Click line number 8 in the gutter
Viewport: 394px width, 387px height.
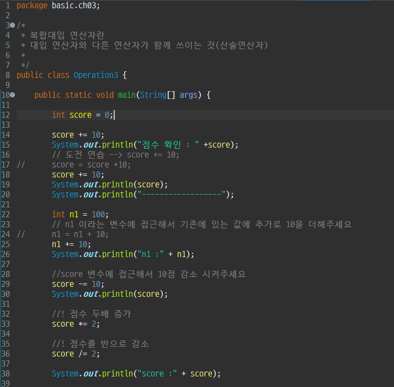click(8, 75)
